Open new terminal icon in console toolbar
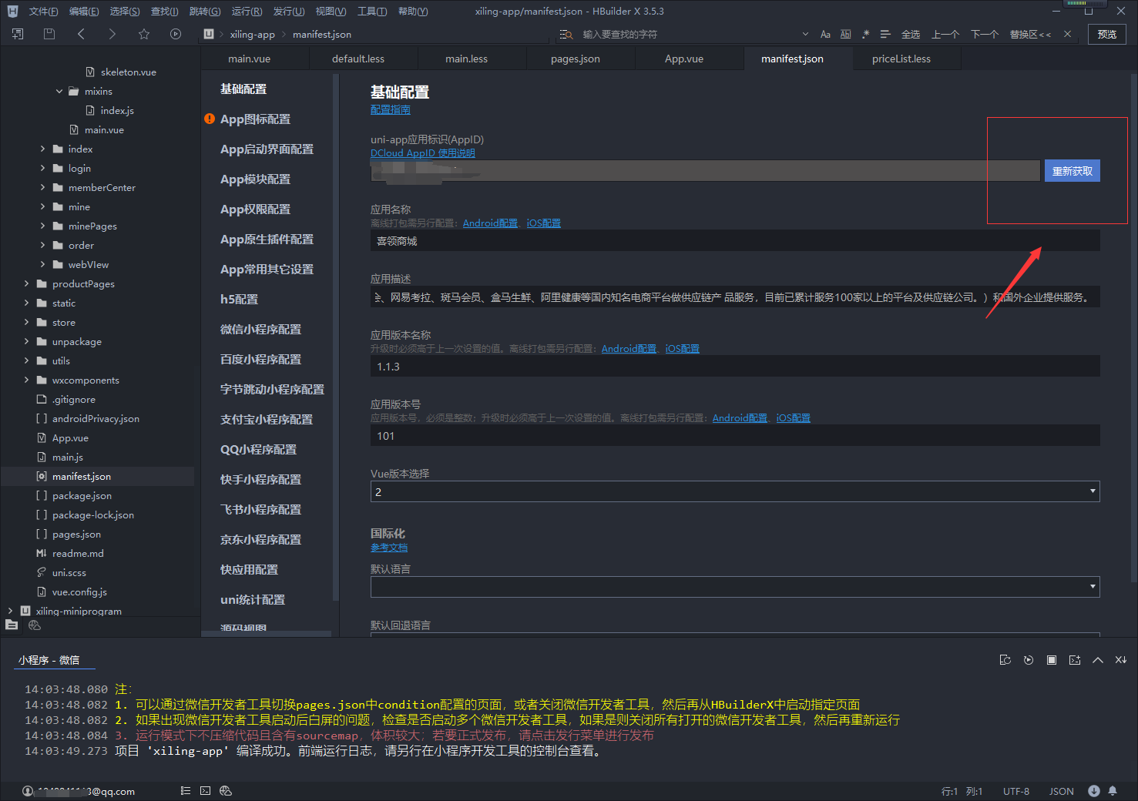This screenshot has width=1138, height=801. 1075,660
